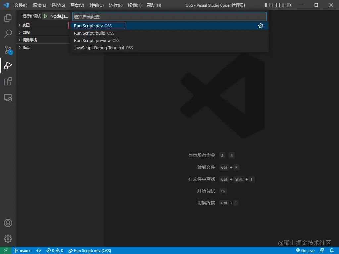Click the feedback icon in status bar
The width and height of the screenshot is (339, 254).
[322, 251]
